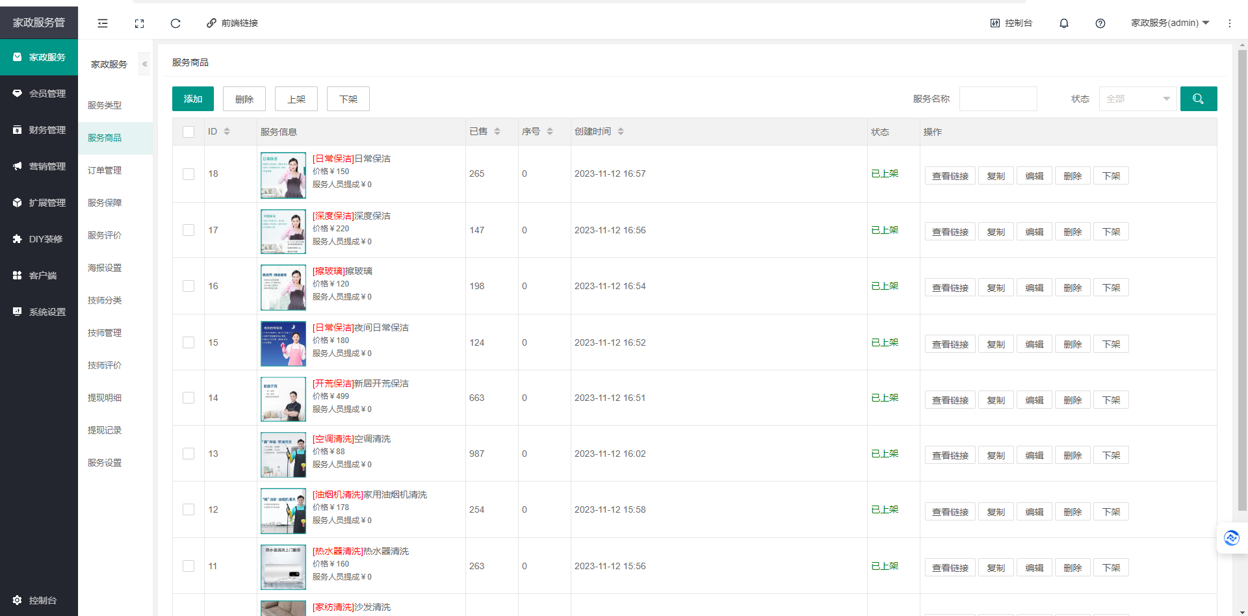Click the green 添加 button

(x=193, y=99)
